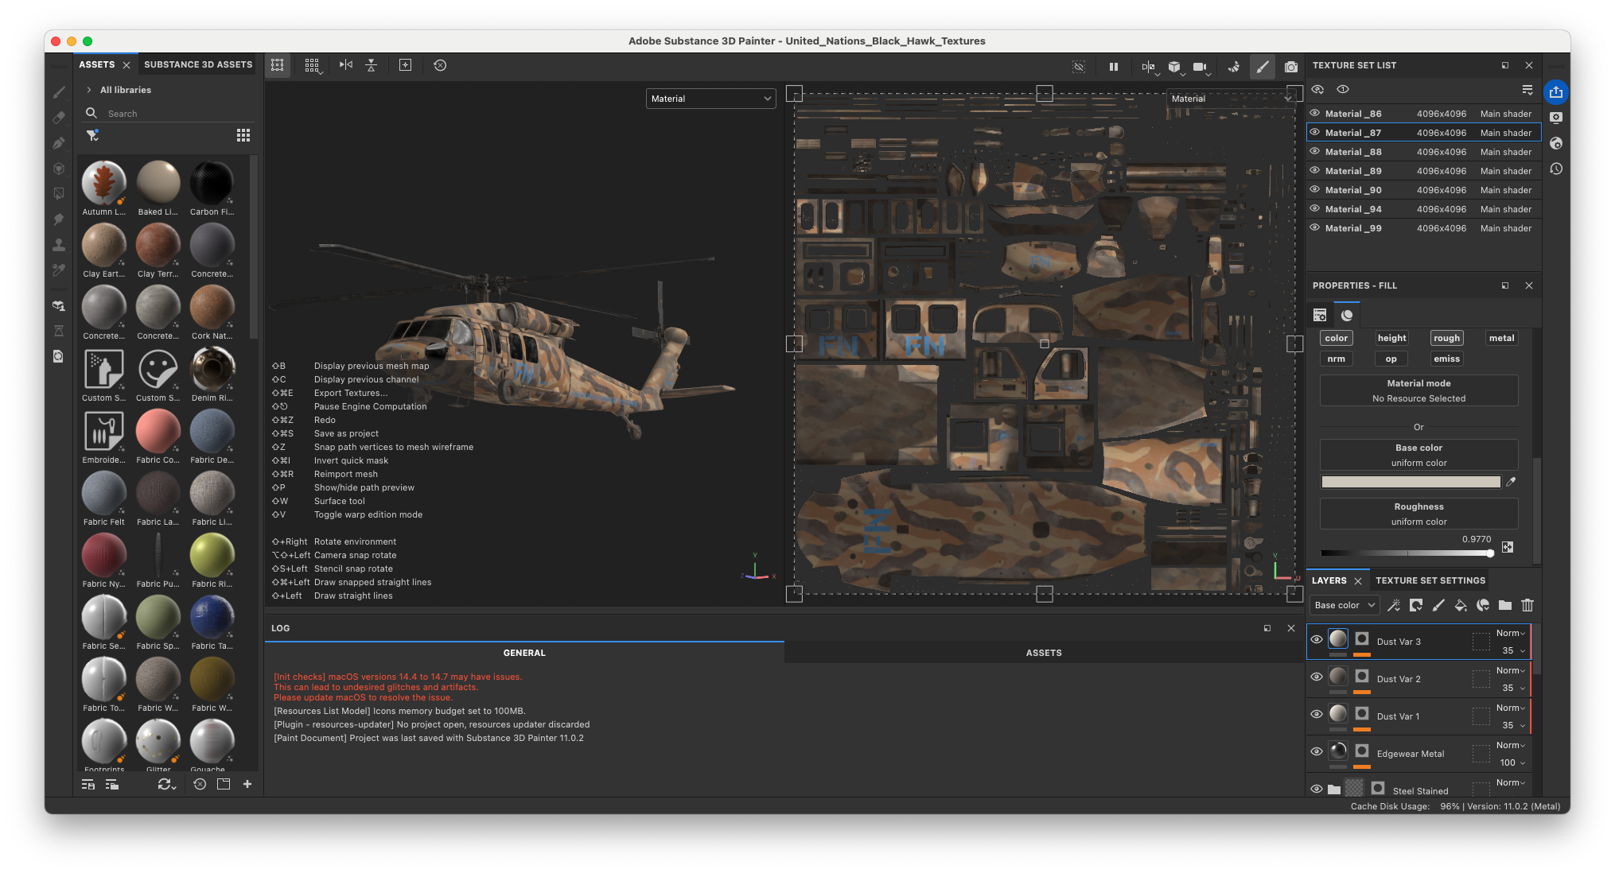Open the camera screenshot icon in viewport toolbar
The image size is (1615, 873).
[1291, 67]
